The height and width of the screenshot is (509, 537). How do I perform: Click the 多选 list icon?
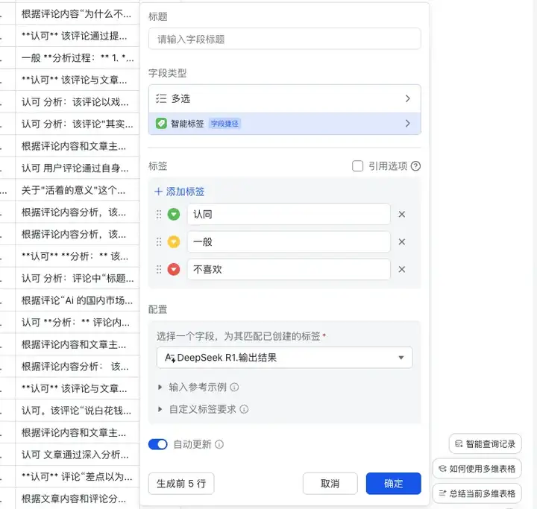coord(161,98)
